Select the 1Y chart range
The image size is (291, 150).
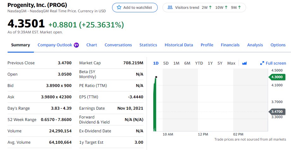210,63
